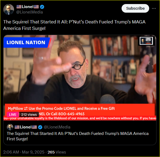
Task: Open the @LionelMedia handle under the top name
Action: point(30,12)
